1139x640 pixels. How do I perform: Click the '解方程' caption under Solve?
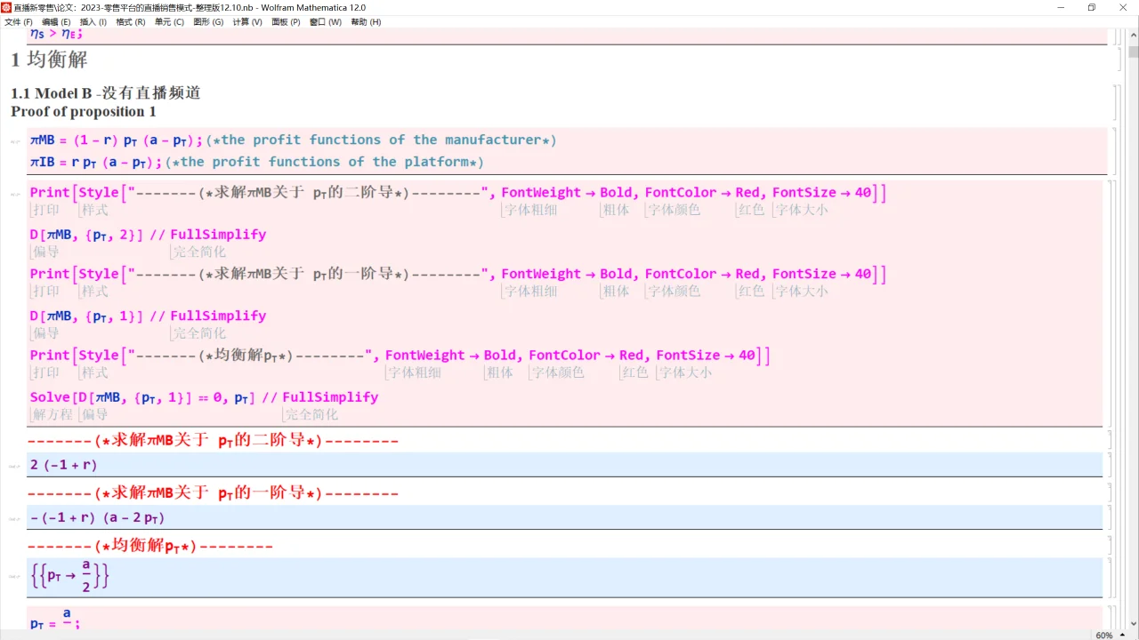(x=53, y=415)
